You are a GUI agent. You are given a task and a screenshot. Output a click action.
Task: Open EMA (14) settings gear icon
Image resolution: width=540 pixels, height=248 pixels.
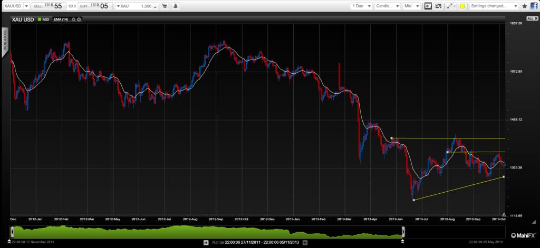pyautogui.click(x=73, y=19)
